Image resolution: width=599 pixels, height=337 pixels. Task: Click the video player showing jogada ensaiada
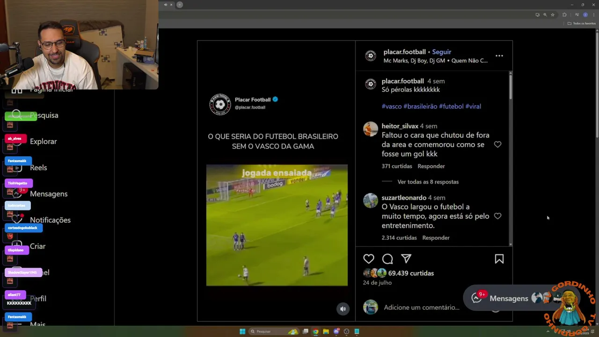click(x=277, y=225)
